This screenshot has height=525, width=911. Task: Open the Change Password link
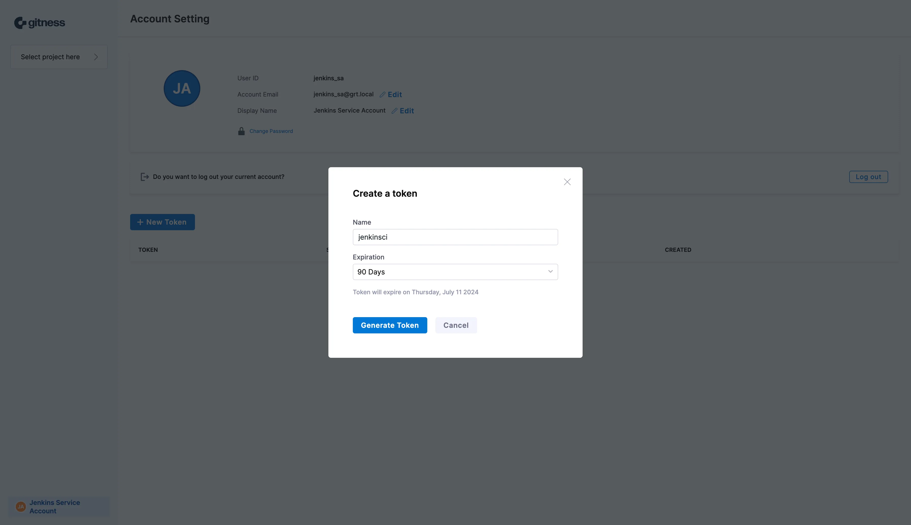271,131
